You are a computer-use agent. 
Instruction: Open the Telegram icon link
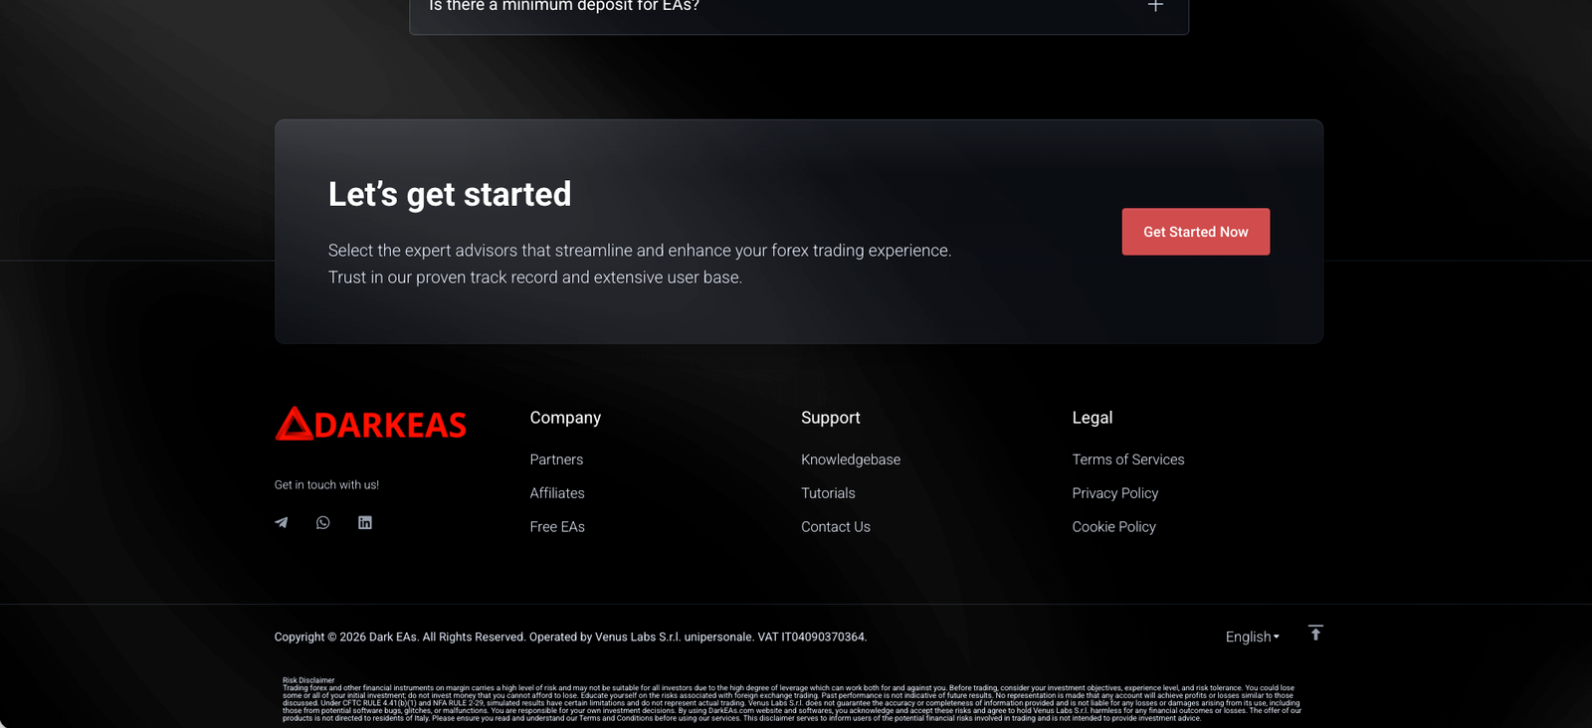pyautogui.click(x=282, y=522)
